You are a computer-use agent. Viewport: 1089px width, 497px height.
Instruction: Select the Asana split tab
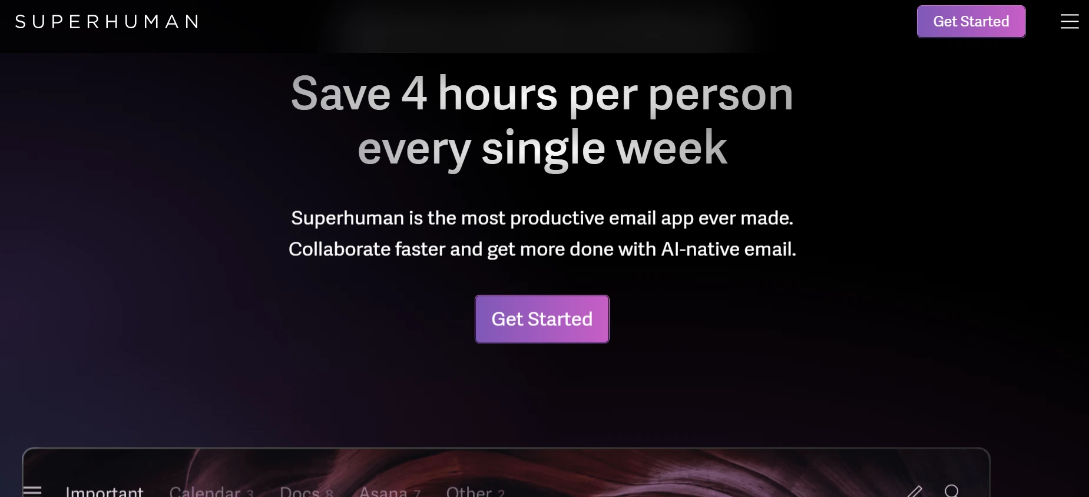point(383,492)
